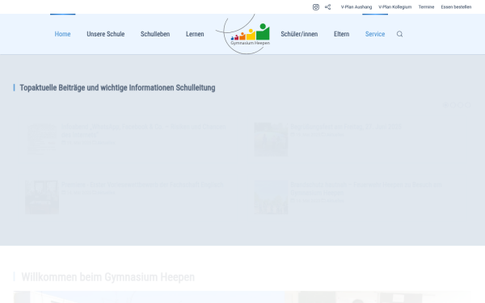
Task: Open the search magnifier icon
Action: 399,34
